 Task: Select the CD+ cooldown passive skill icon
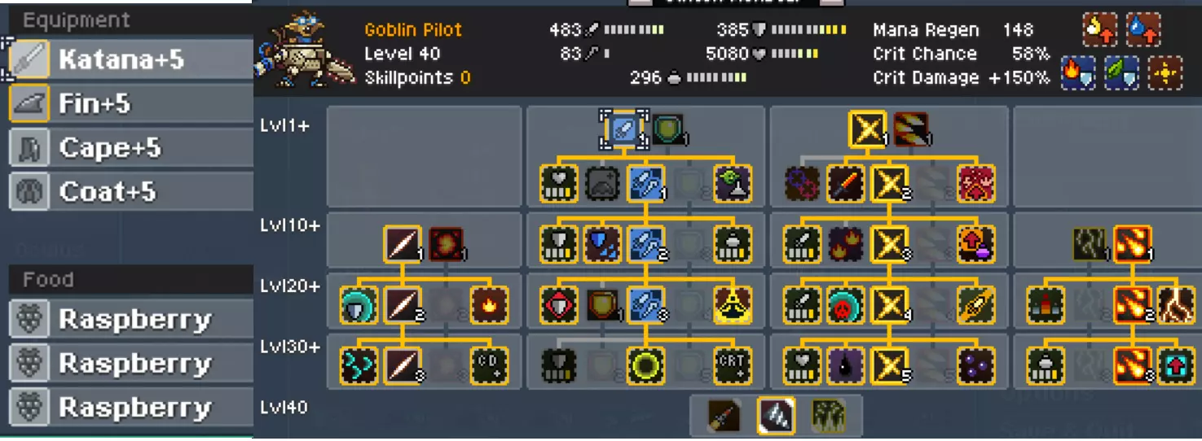(490, 366)
